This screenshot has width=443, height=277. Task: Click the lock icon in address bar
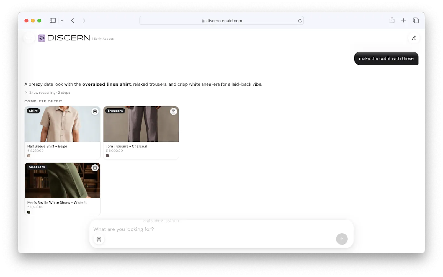click(203, 21)
